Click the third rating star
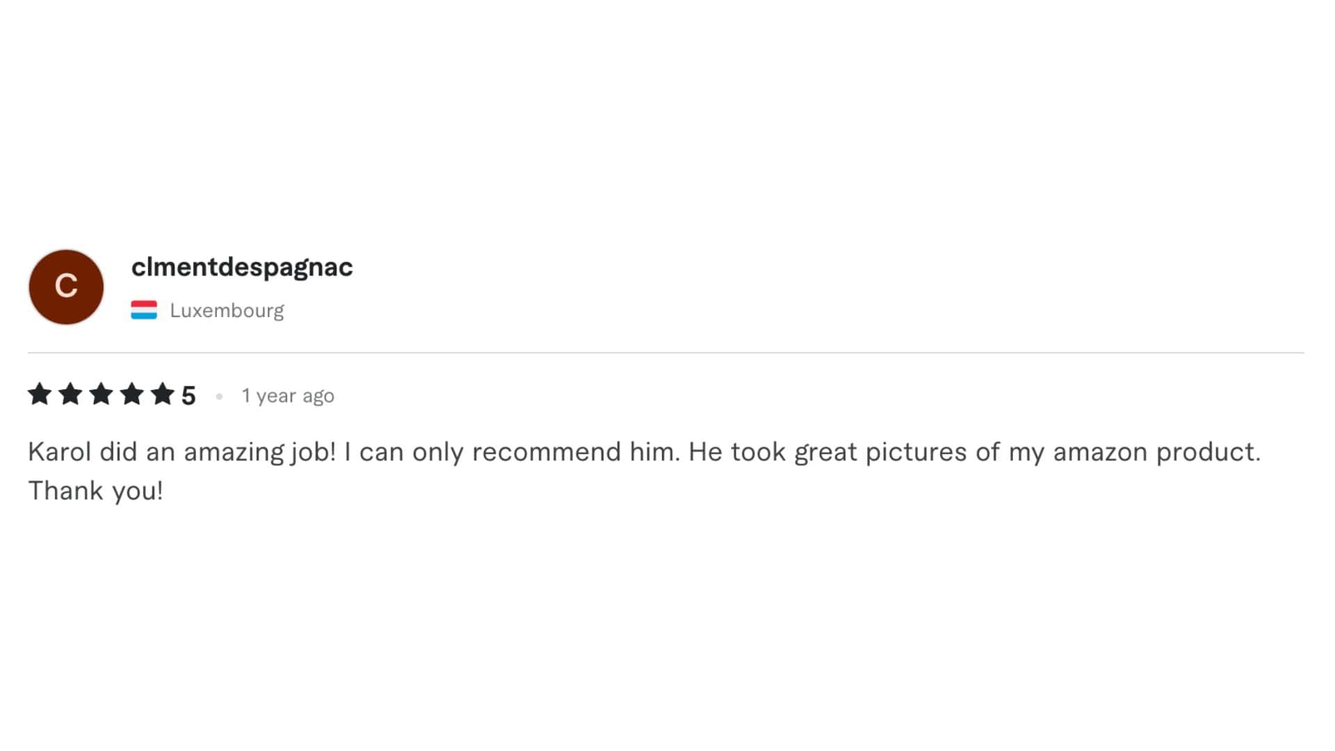Image resolution: width=1335 pixels, height=751 pixels. click(x=101, y=394)
